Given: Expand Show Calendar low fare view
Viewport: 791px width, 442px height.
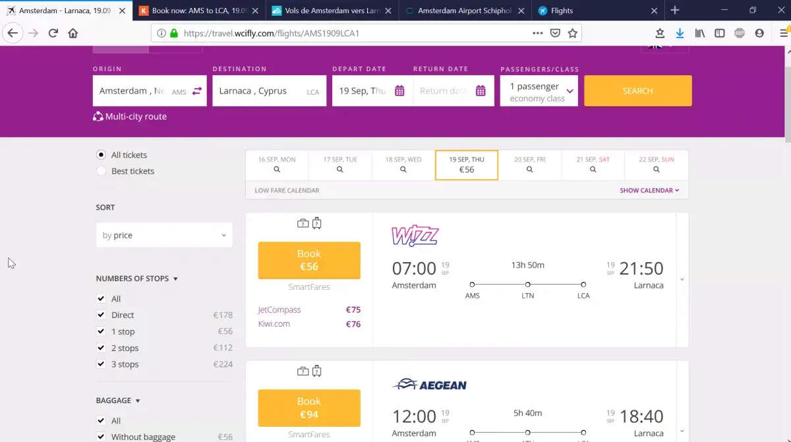Looking at the screenshot, I should (x=649, y=190).
